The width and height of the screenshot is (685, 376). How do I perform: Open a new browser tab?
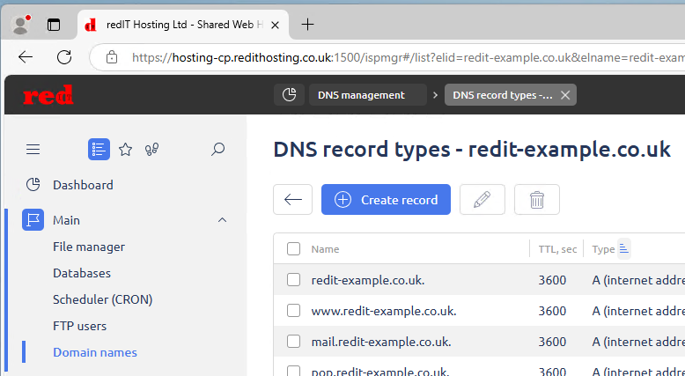click(307, 25)
